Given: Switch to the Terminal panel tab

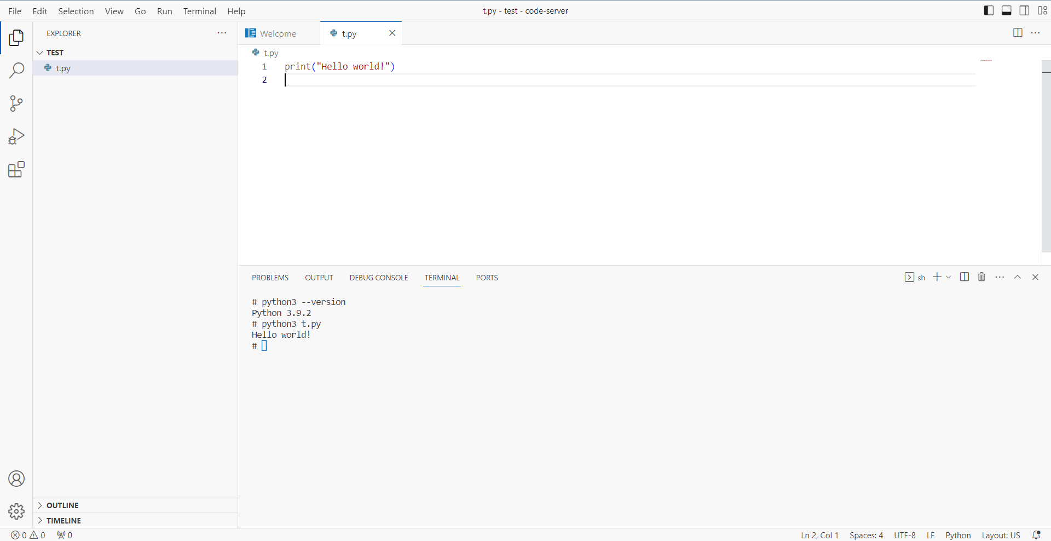Looking at the screenshot, I should click(442, 278).
